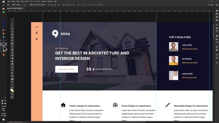The width and height of the screenshot is (219, 123).
Task: Open the Edit menu
Action: (9, 1)
